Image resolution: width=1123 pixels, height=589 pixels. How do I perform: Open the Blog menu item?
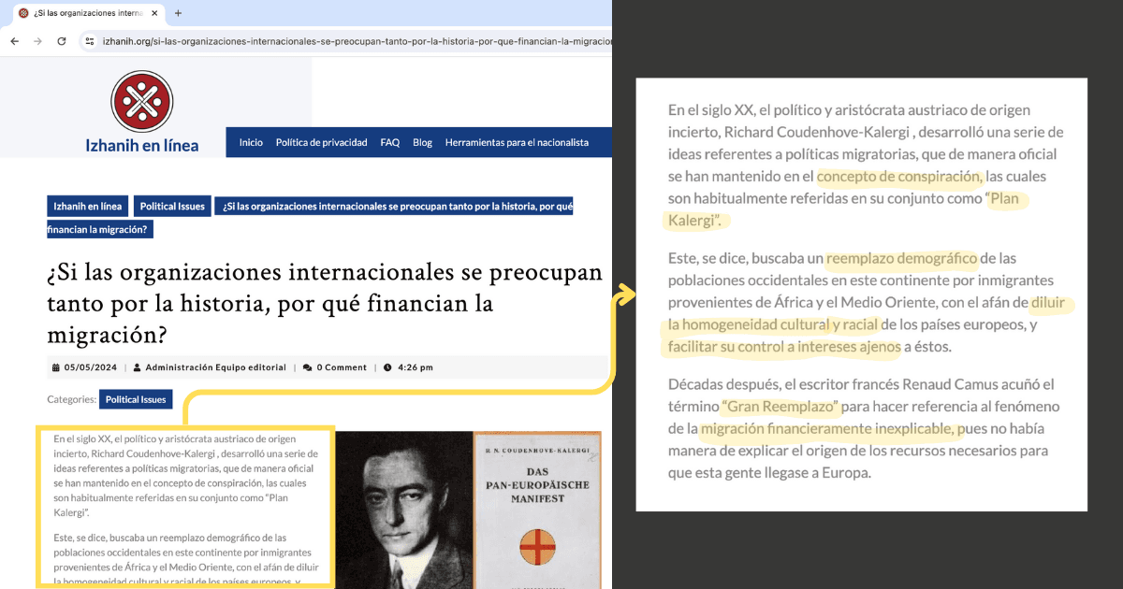tap(422, 142)
